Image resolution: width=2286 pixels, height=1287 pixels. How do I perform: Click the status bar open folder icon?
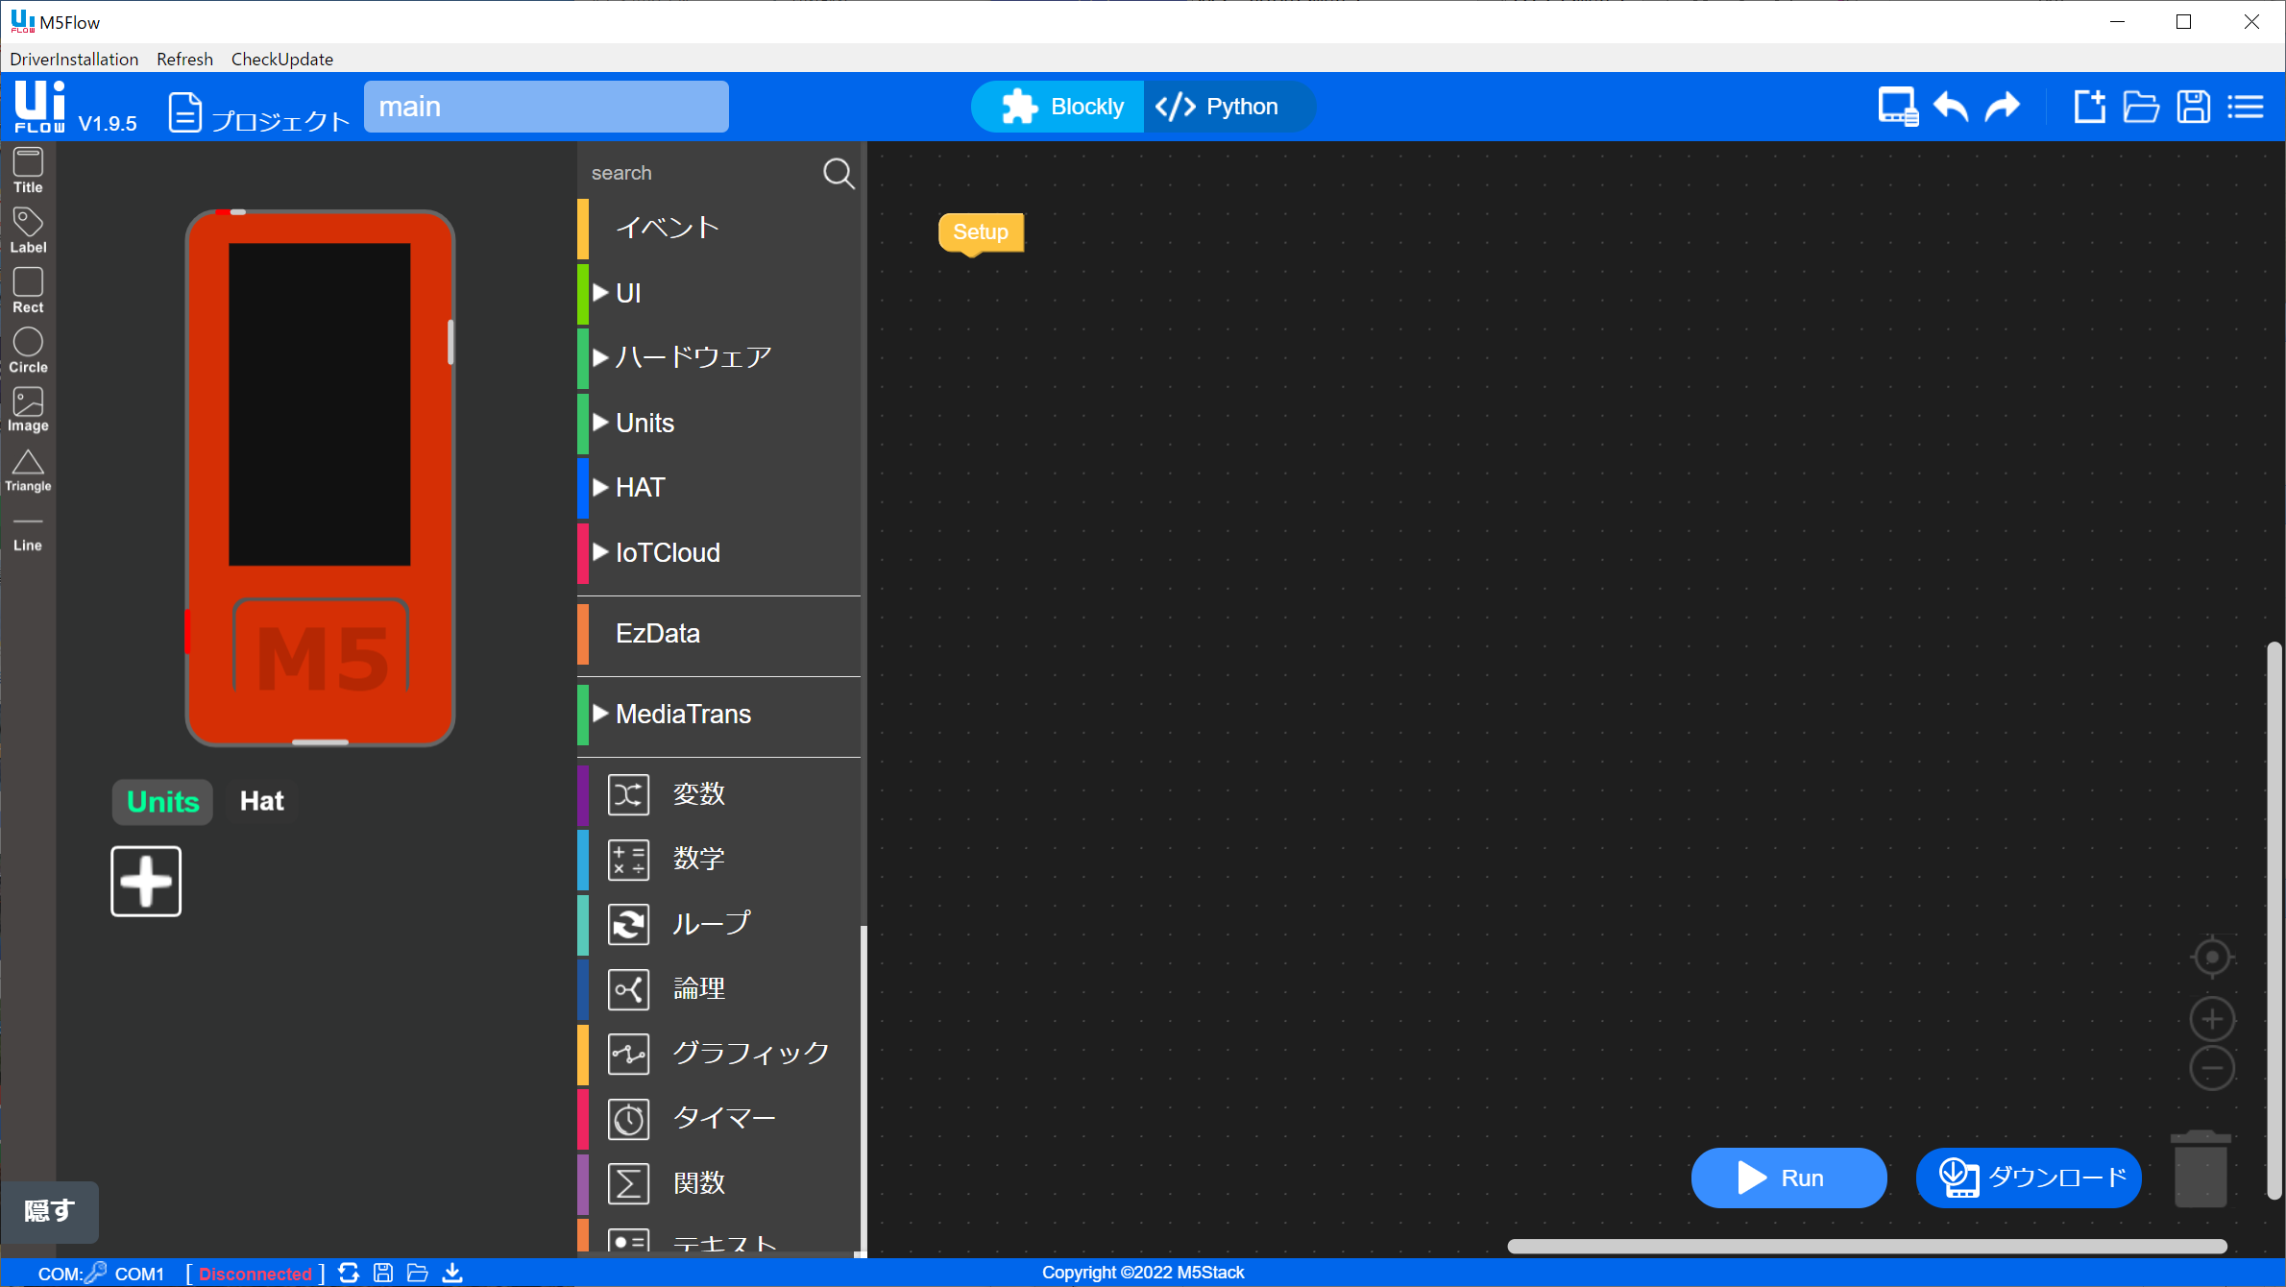[x=418, y=1274]
